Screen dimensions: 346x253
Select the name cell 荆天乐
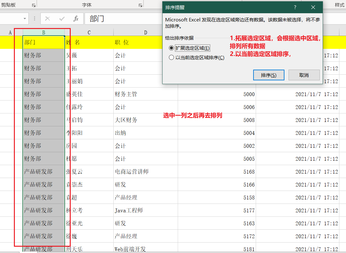(x=89, y=248)
